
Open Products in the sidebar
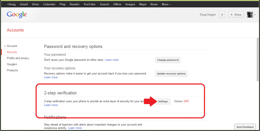[12, 70]
